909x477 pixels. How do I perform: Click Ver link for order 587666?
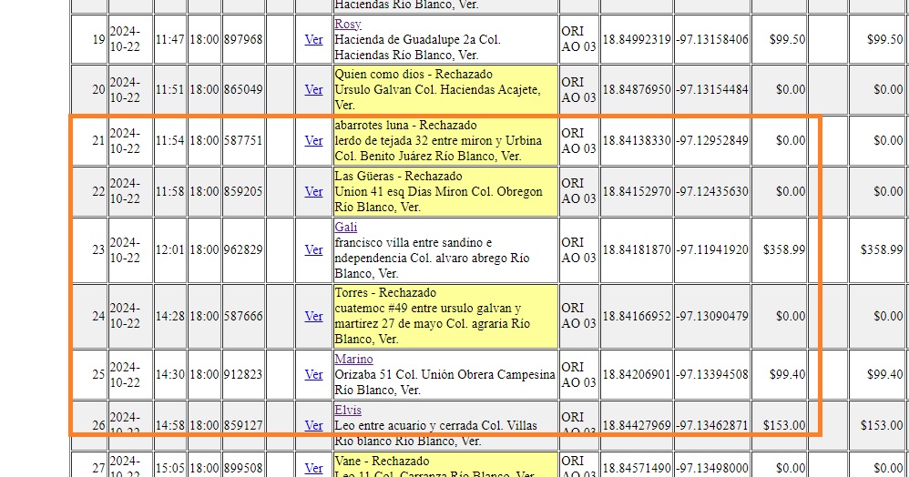[x=313, y=316]
